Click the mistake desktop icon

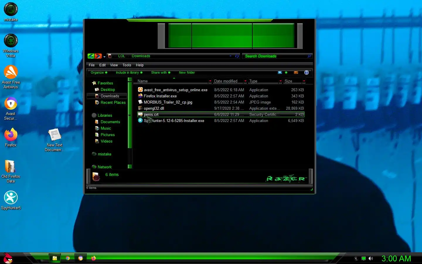click(x=11, y=12)
